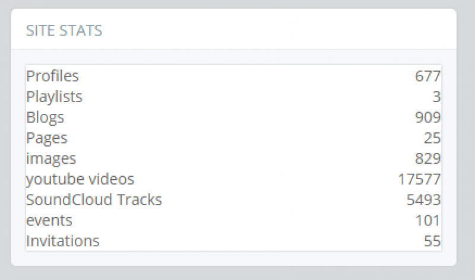The image size is (475, 280).
Task: Select the Blogs count 909
Action: tap(427, 117)
